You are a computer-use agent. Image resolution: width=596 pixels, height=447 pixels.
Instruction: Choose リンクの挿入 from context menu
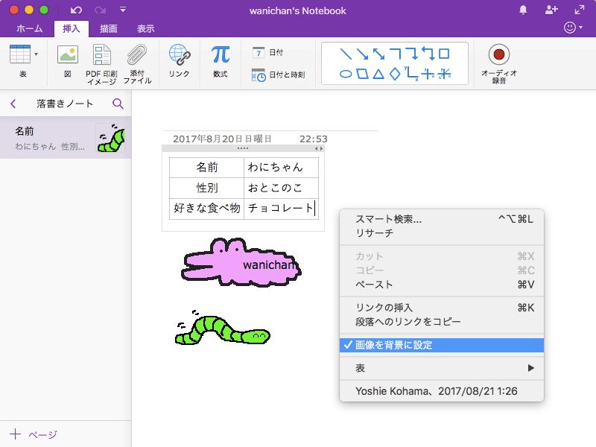click(x=442, y=308)
